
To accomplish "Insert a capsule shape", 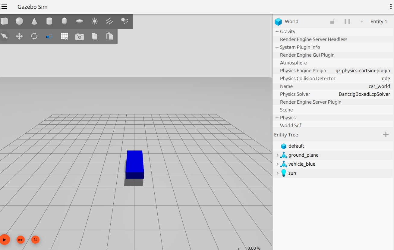I will (64, 21).
